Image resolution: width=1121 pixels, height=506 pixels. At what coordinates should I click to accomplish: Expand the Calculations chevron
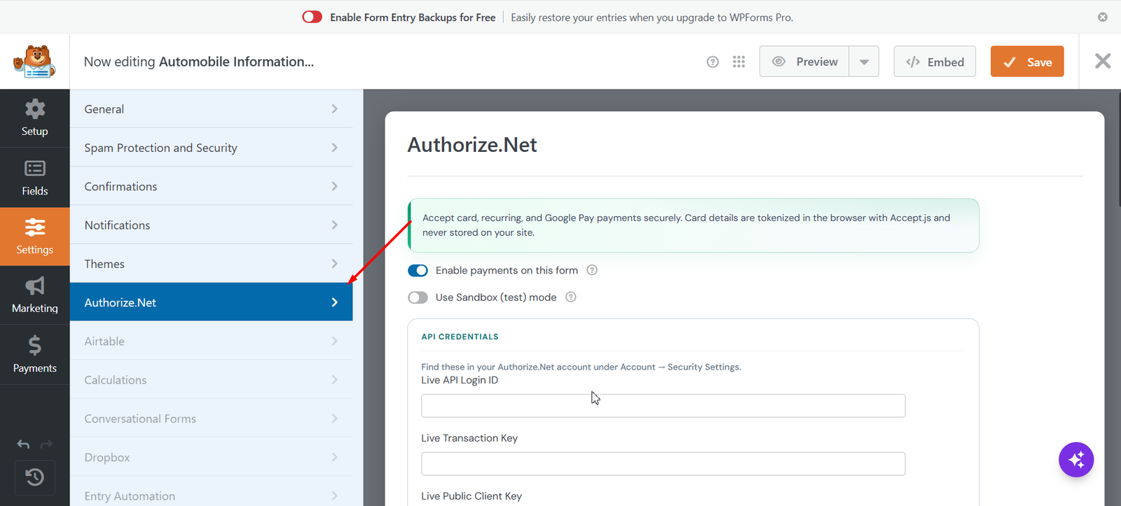334,379
